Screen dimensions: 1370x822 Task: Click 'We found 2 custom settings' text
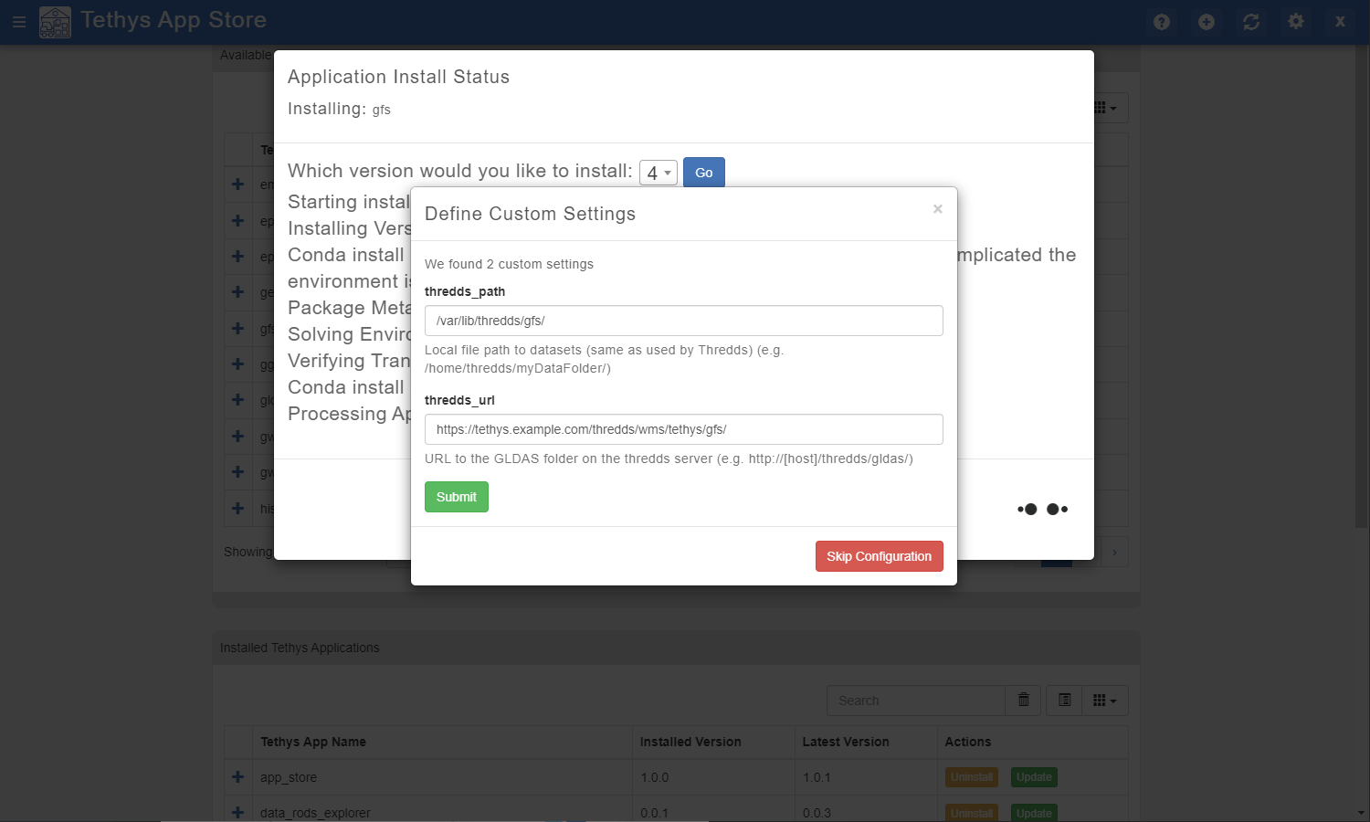[509, 264]
